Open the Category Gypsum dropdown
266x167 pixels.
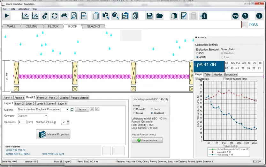(46, 116)
